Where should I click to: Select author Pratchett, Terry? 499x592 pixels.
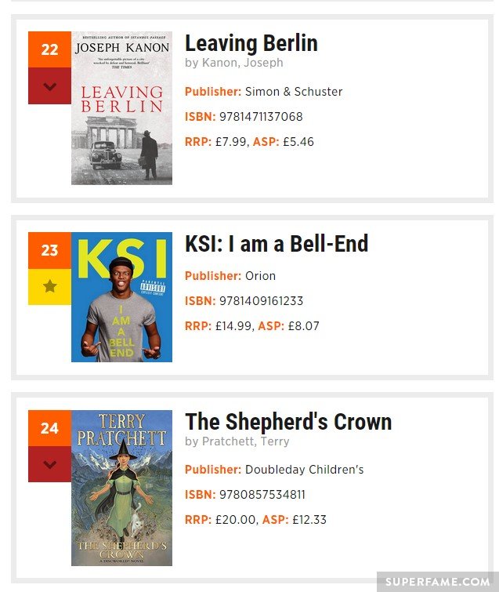pyautogui.click(x=245, y=441)
